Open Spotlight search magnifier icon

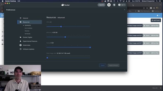[x=157, y=1]
